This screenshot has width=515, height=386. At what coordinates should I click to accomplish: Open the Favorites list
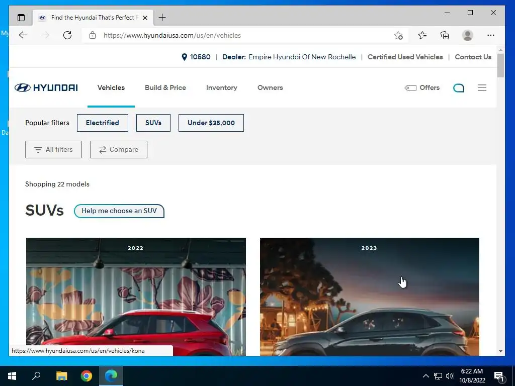click(x=422, y=35)
